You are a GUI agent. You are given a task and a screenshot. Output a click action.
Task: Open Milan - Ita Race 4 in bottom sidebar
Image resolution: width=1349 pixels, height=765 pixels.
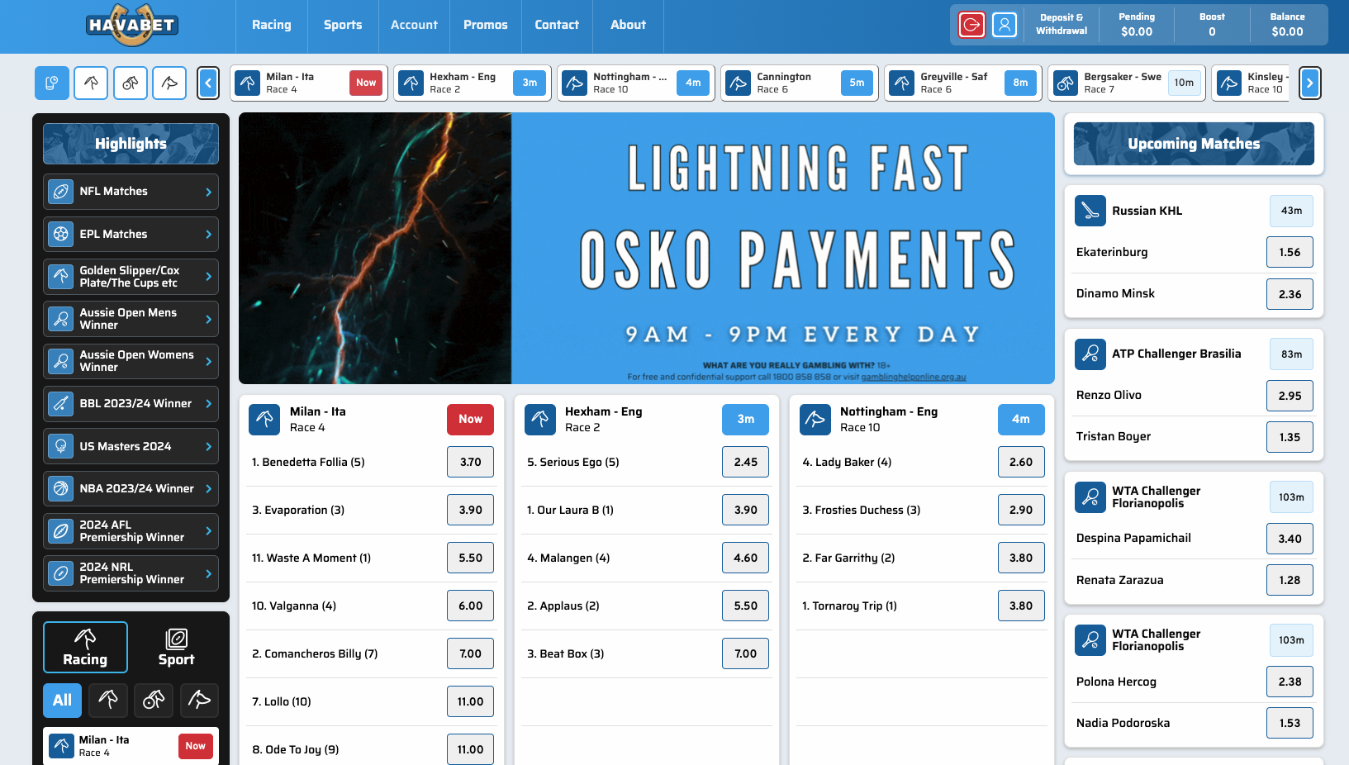point(131,746)
